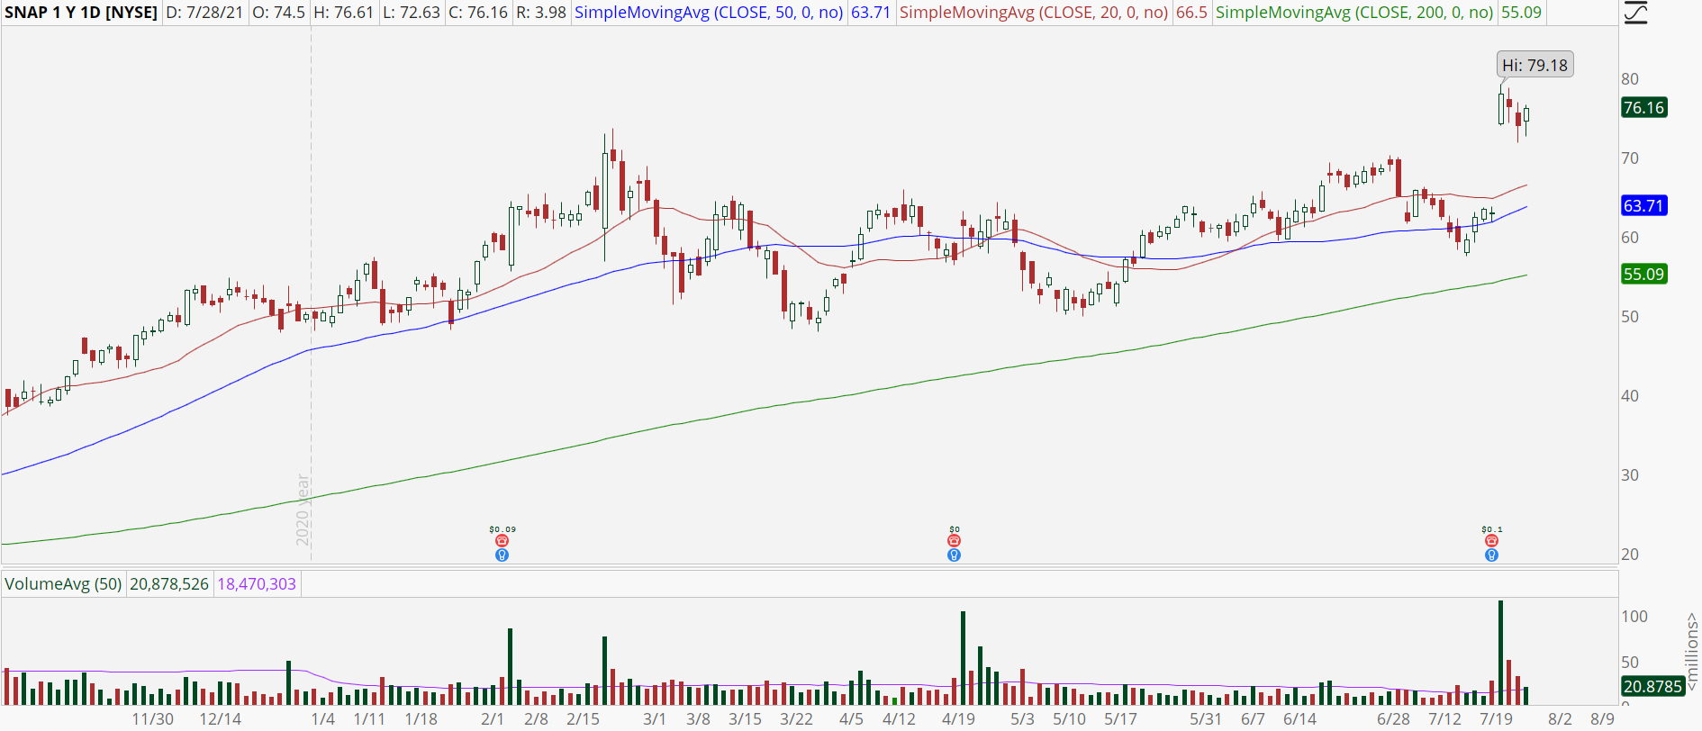This screenshot has width=1702, height=731.
Task: Click the SNAP 1 Y 1D [NYSE] title
Action: coord(81,13)
